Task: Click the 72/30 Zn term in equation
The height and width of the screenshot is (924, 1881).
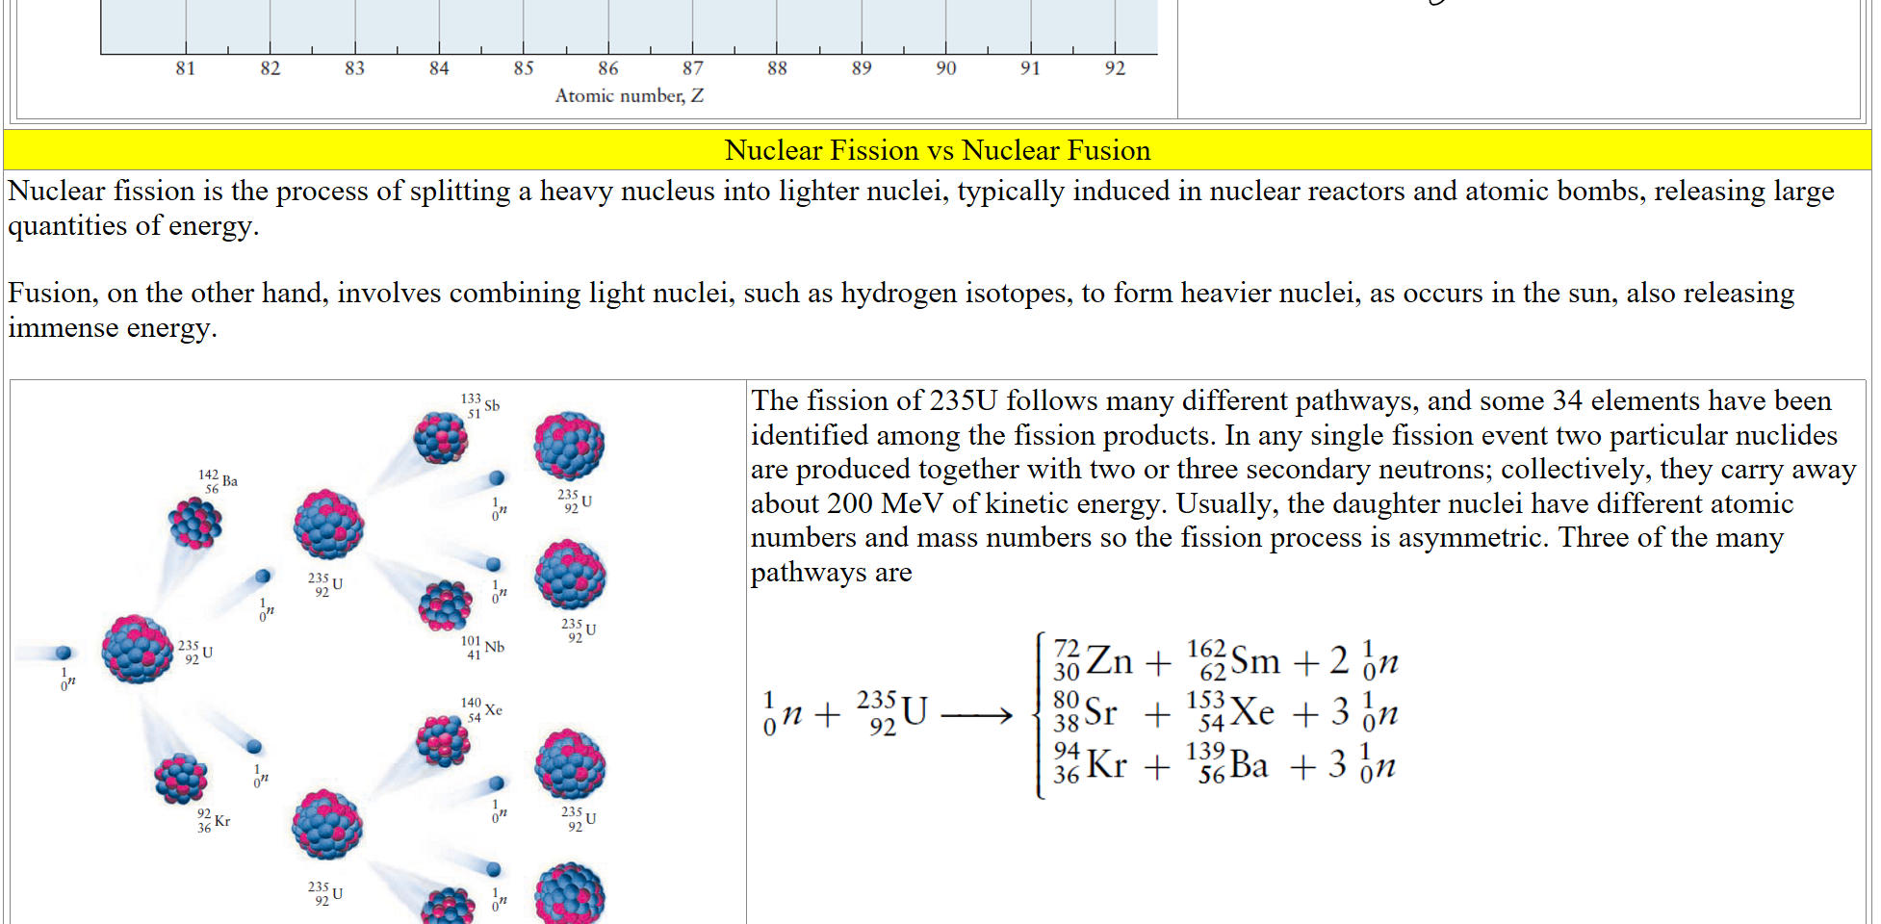Action: pos(1093,660)
